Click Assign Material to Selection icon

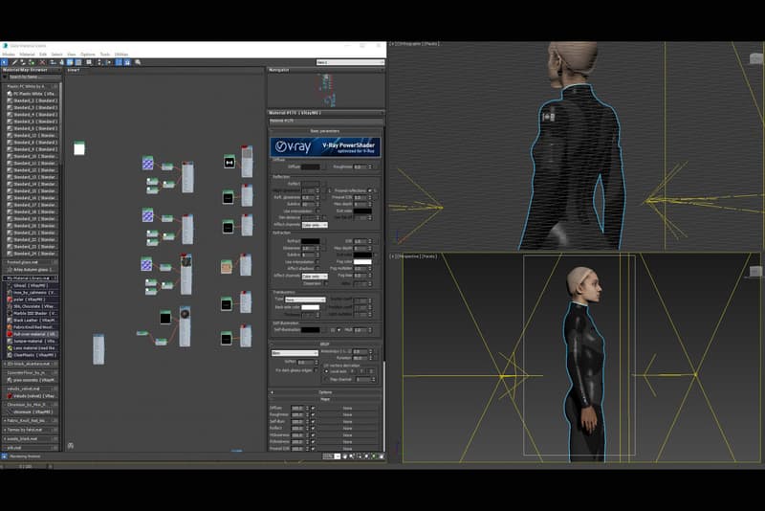[x=32, y=62]
